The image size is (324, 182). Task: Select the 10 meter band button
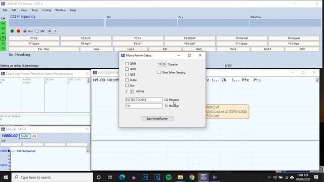point(3,49)
